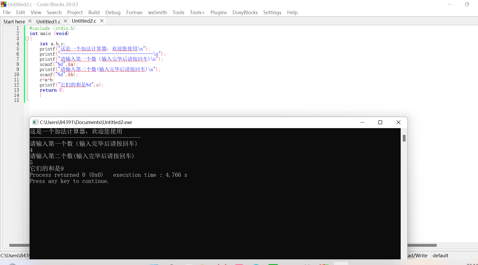
Task: Click 'Process returned 0 (0x0)' console text
Action: pyautogui.click(x=66, y=175)
